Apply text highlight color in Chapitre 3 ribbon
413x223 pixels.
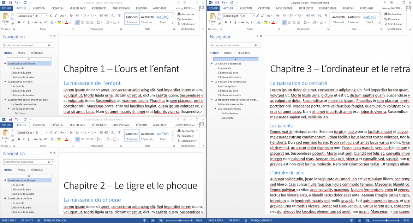[x=265, y=23]
